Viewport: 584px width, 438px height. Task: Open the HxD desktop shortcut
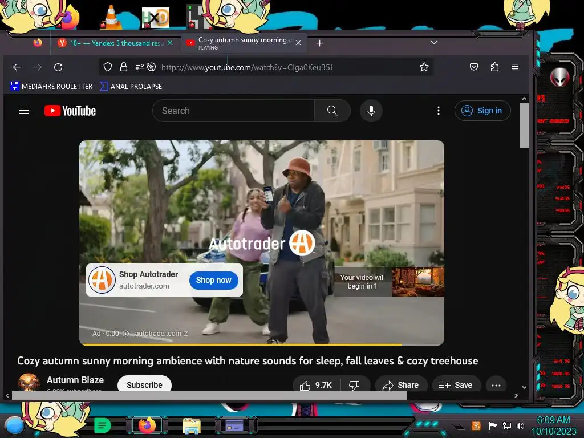pyautogui.click(x=155, y=18)
